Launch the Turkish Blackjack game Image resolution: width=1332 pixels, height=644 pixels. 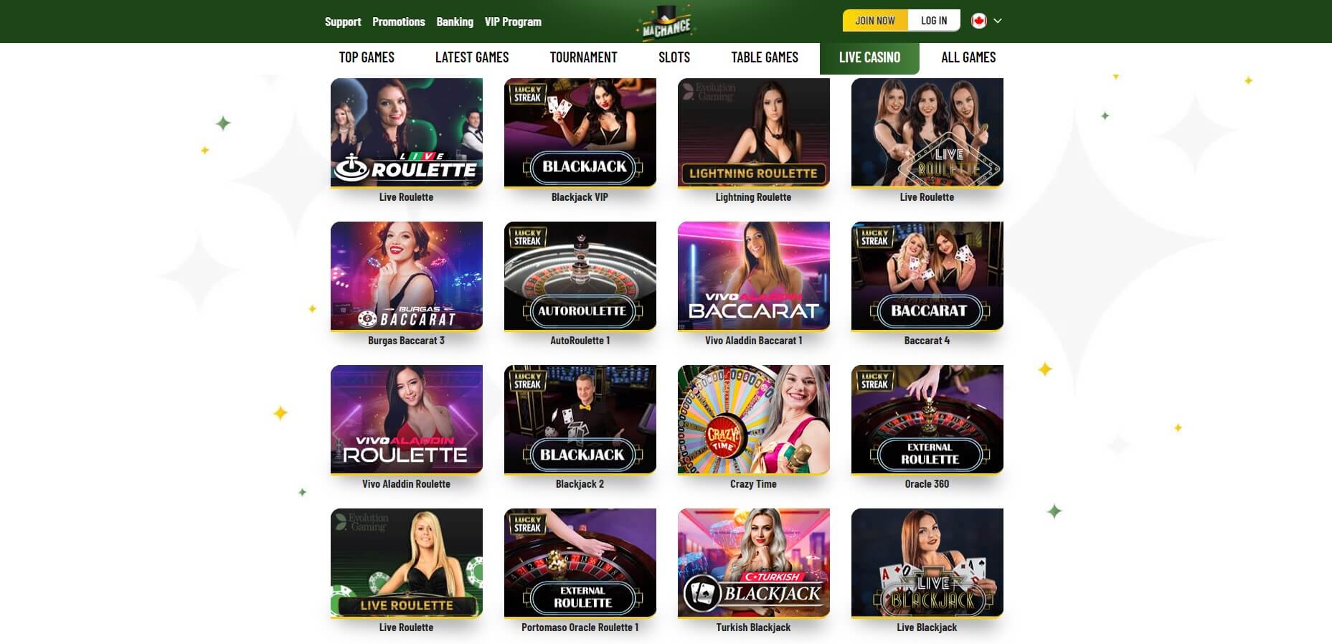pos(754,563)
